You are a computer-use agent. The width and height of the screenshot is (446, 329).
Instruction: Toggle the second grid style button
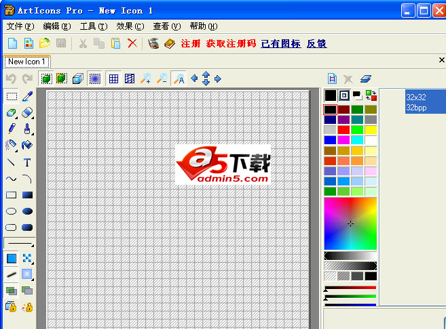pos(130,79)
